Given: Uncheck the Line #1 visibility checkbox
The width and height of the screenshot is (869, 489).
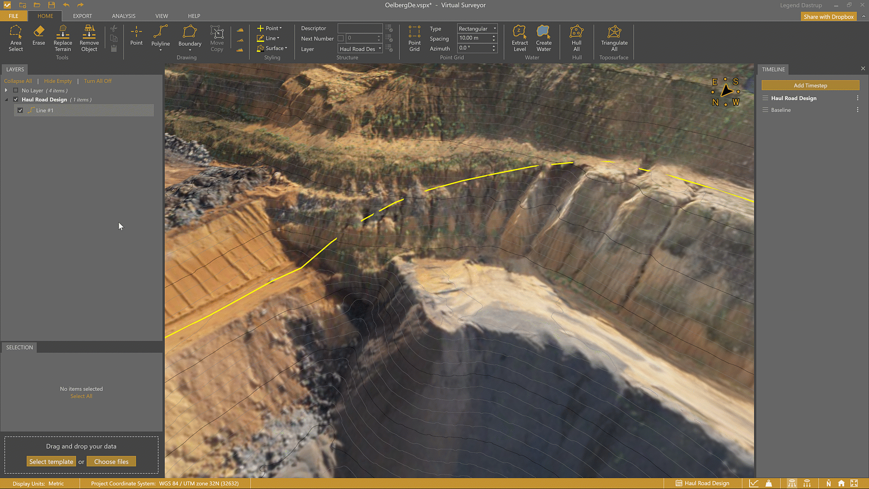Looking at the screenshot, I should pyautogui.click(x=20, y=110).
